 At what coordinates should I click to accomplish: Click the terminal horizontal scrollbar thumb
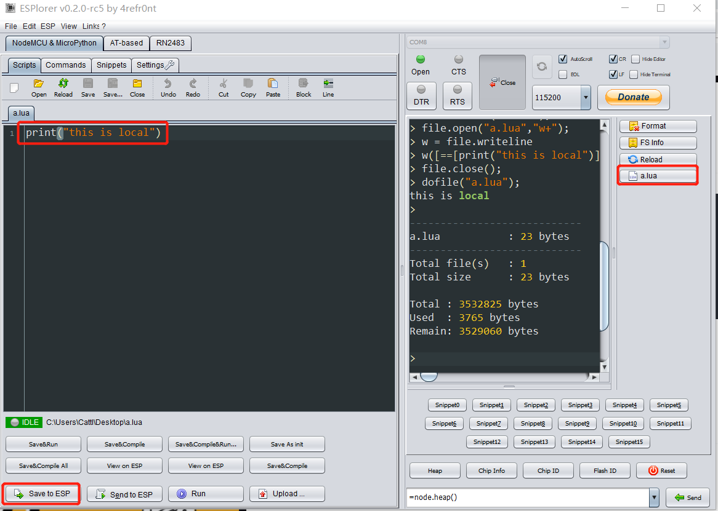pos(429,376)
